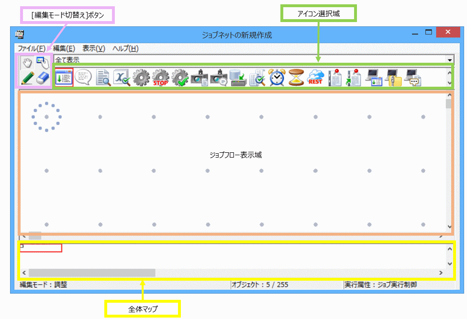Screen dimensions: 467x319
Task: Pick the gear with green checkmark icon
Action: (x=180, y=78)
